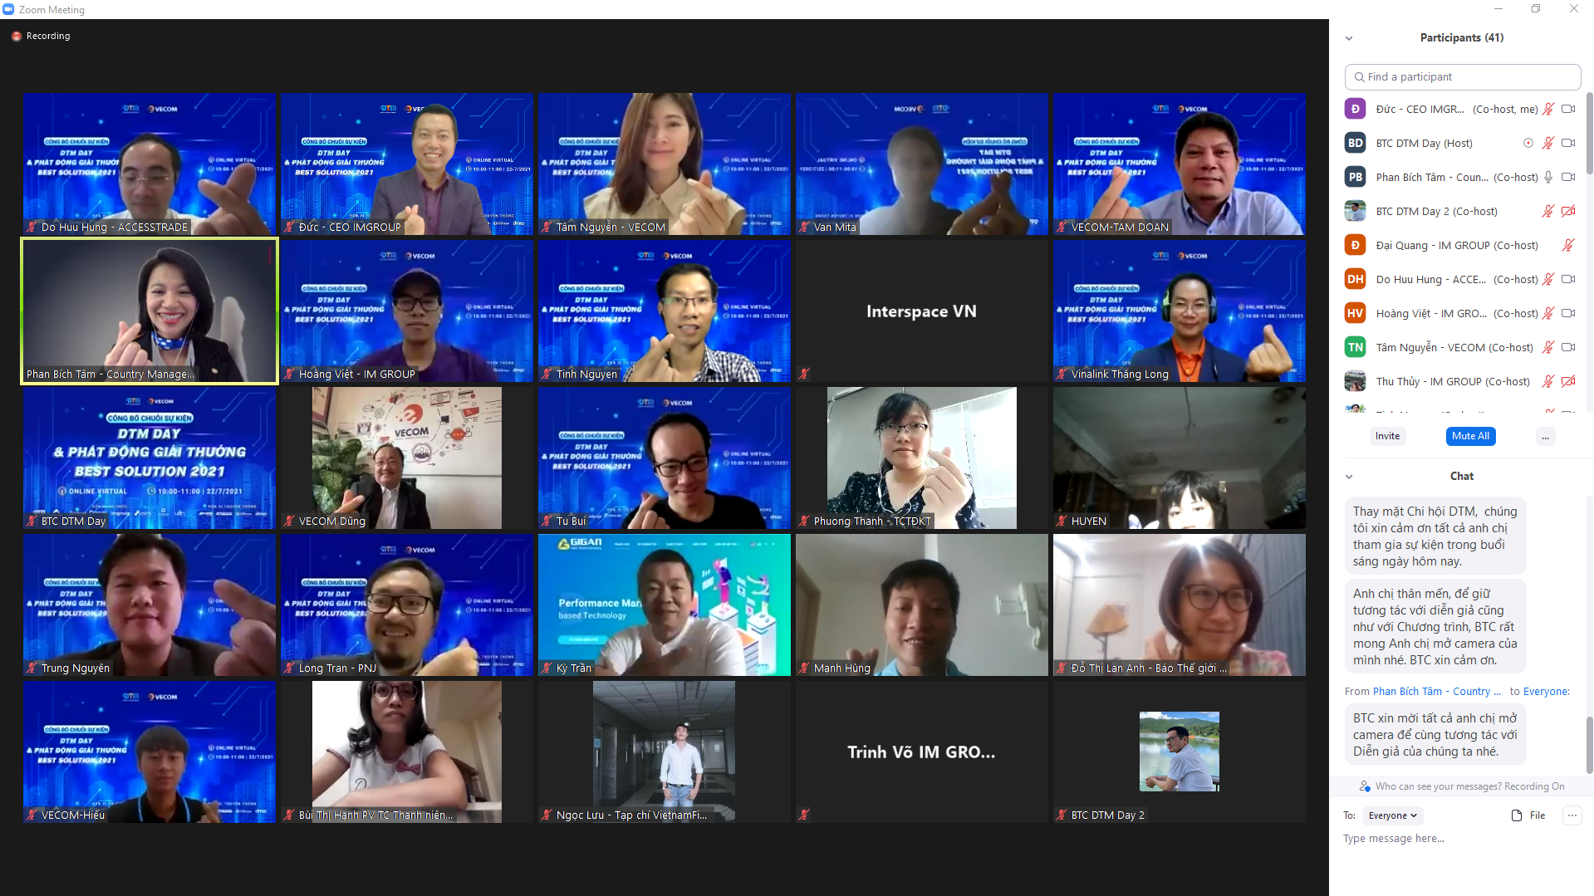Toggle the microphone for Thu Thủy - IM GROUP
The height and width of the screenshot is (896, 1594).
pyautogui.click(x=1548, y=381)
